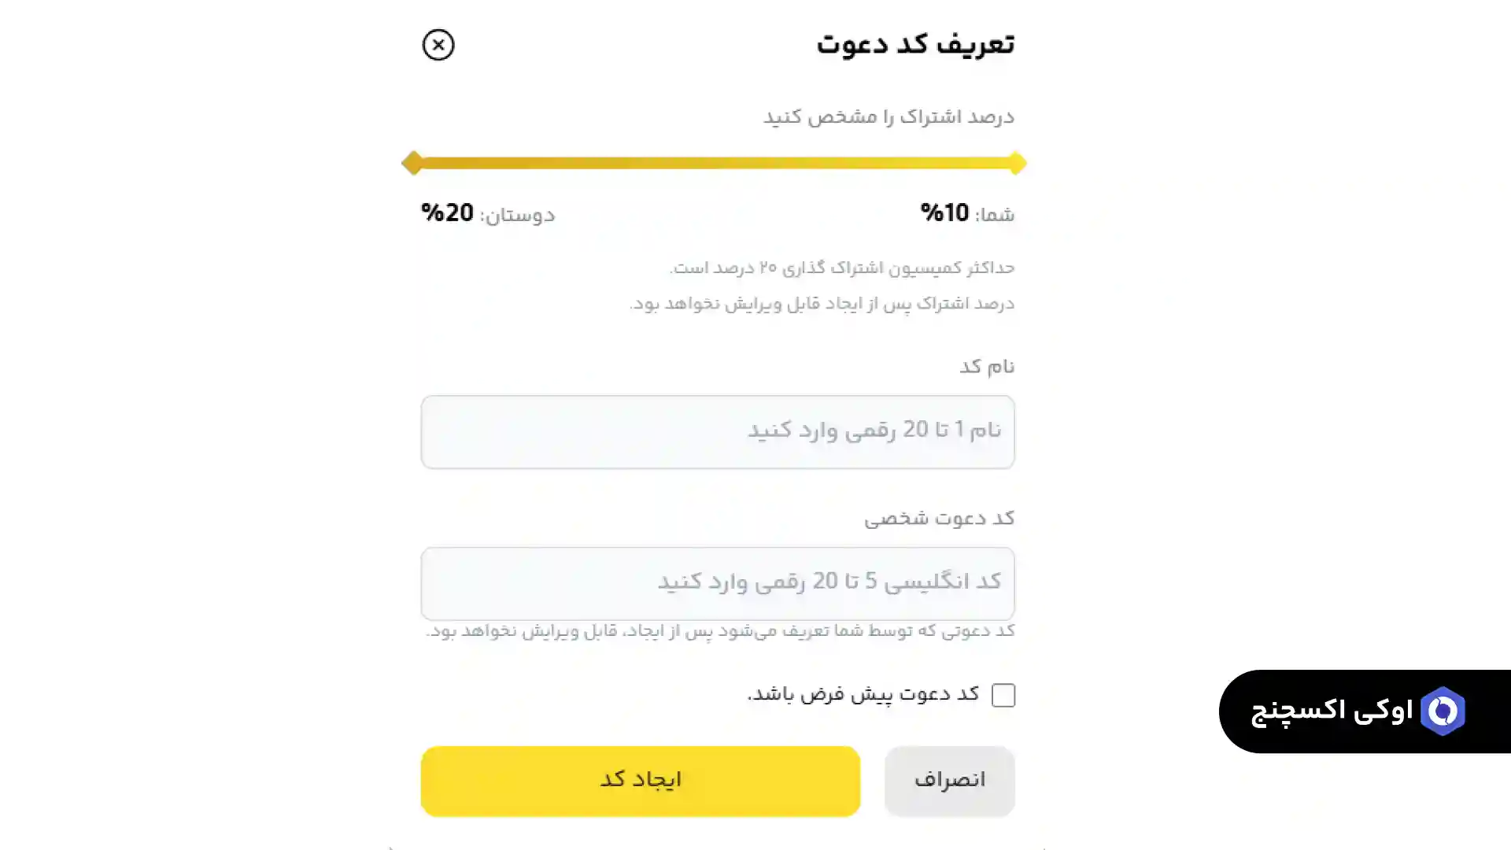Click the left diamond slider handle
1511x850 pixels.
point(412,163)
